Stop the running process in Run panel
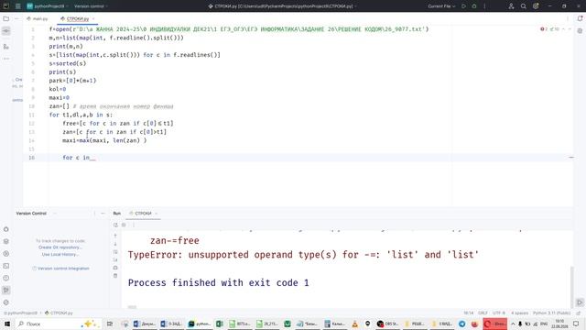 coord(124,225)
